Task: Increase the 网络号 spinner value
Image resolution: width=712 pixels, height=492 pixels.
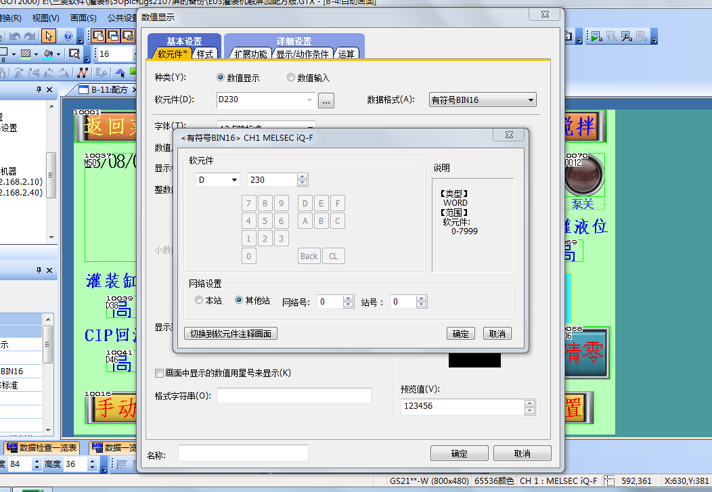Action: [x=349, y=298]
